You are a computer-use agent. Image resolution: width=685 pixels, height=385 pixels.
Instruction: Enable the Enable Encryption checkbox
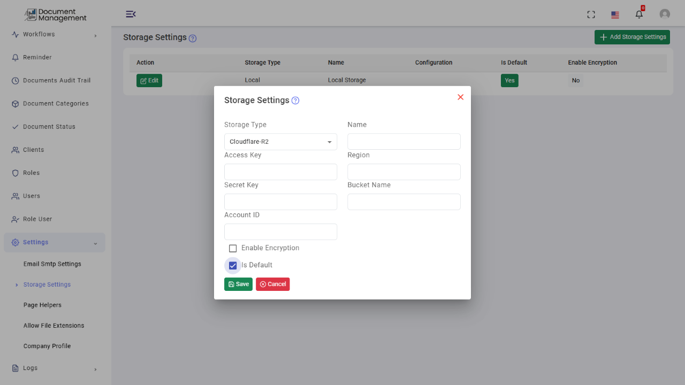pyautogui.click(x=233, y=248)
